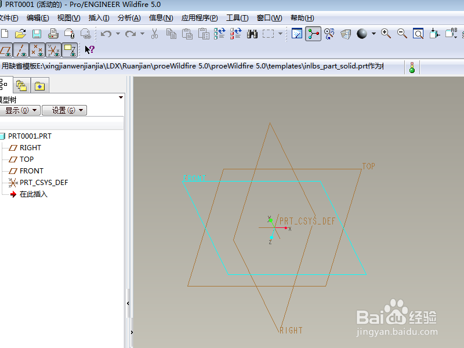Open the 帮助(H) menu
Screen dimensions: 464x348
coord(302,18)
